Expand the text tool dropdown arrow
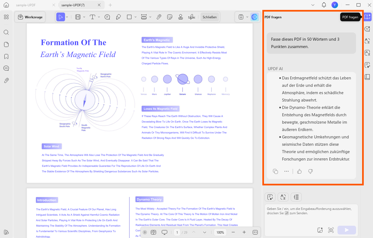 [99, 17]
